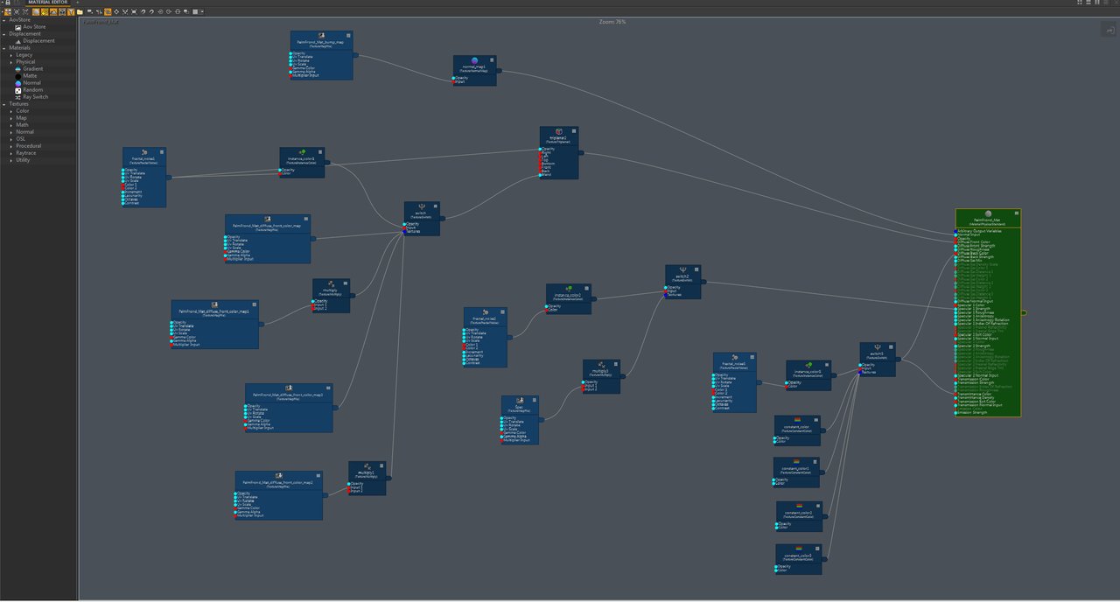This screenshot has height=602, width=1120.
Task: Toggle the square button on fractal_noise1 node
Action: point(161,152)
